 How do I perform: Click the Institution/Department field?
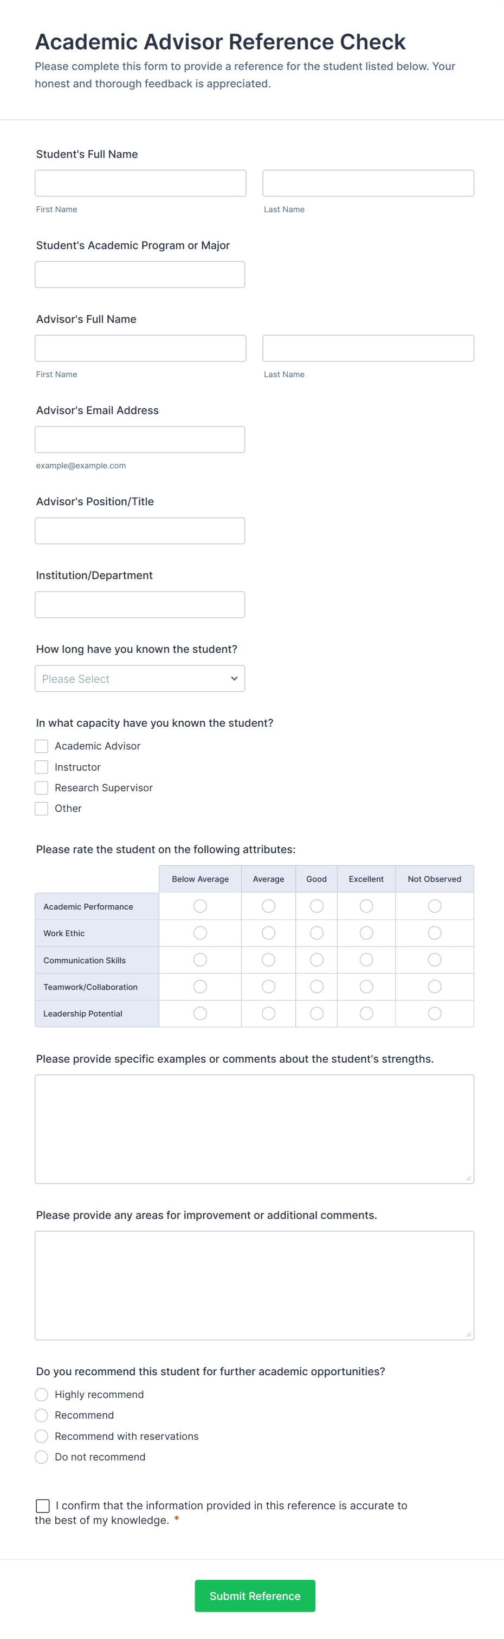click(x=140, y=605)
